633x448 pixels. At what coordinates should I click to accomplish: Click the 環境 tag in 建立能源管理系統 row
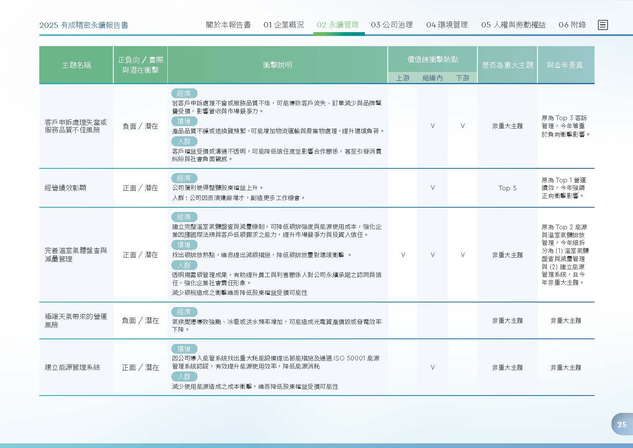tap(184, 349)
